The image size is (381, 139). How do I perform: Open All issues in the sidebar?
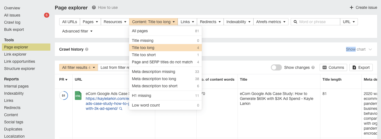tap(12, 15)
